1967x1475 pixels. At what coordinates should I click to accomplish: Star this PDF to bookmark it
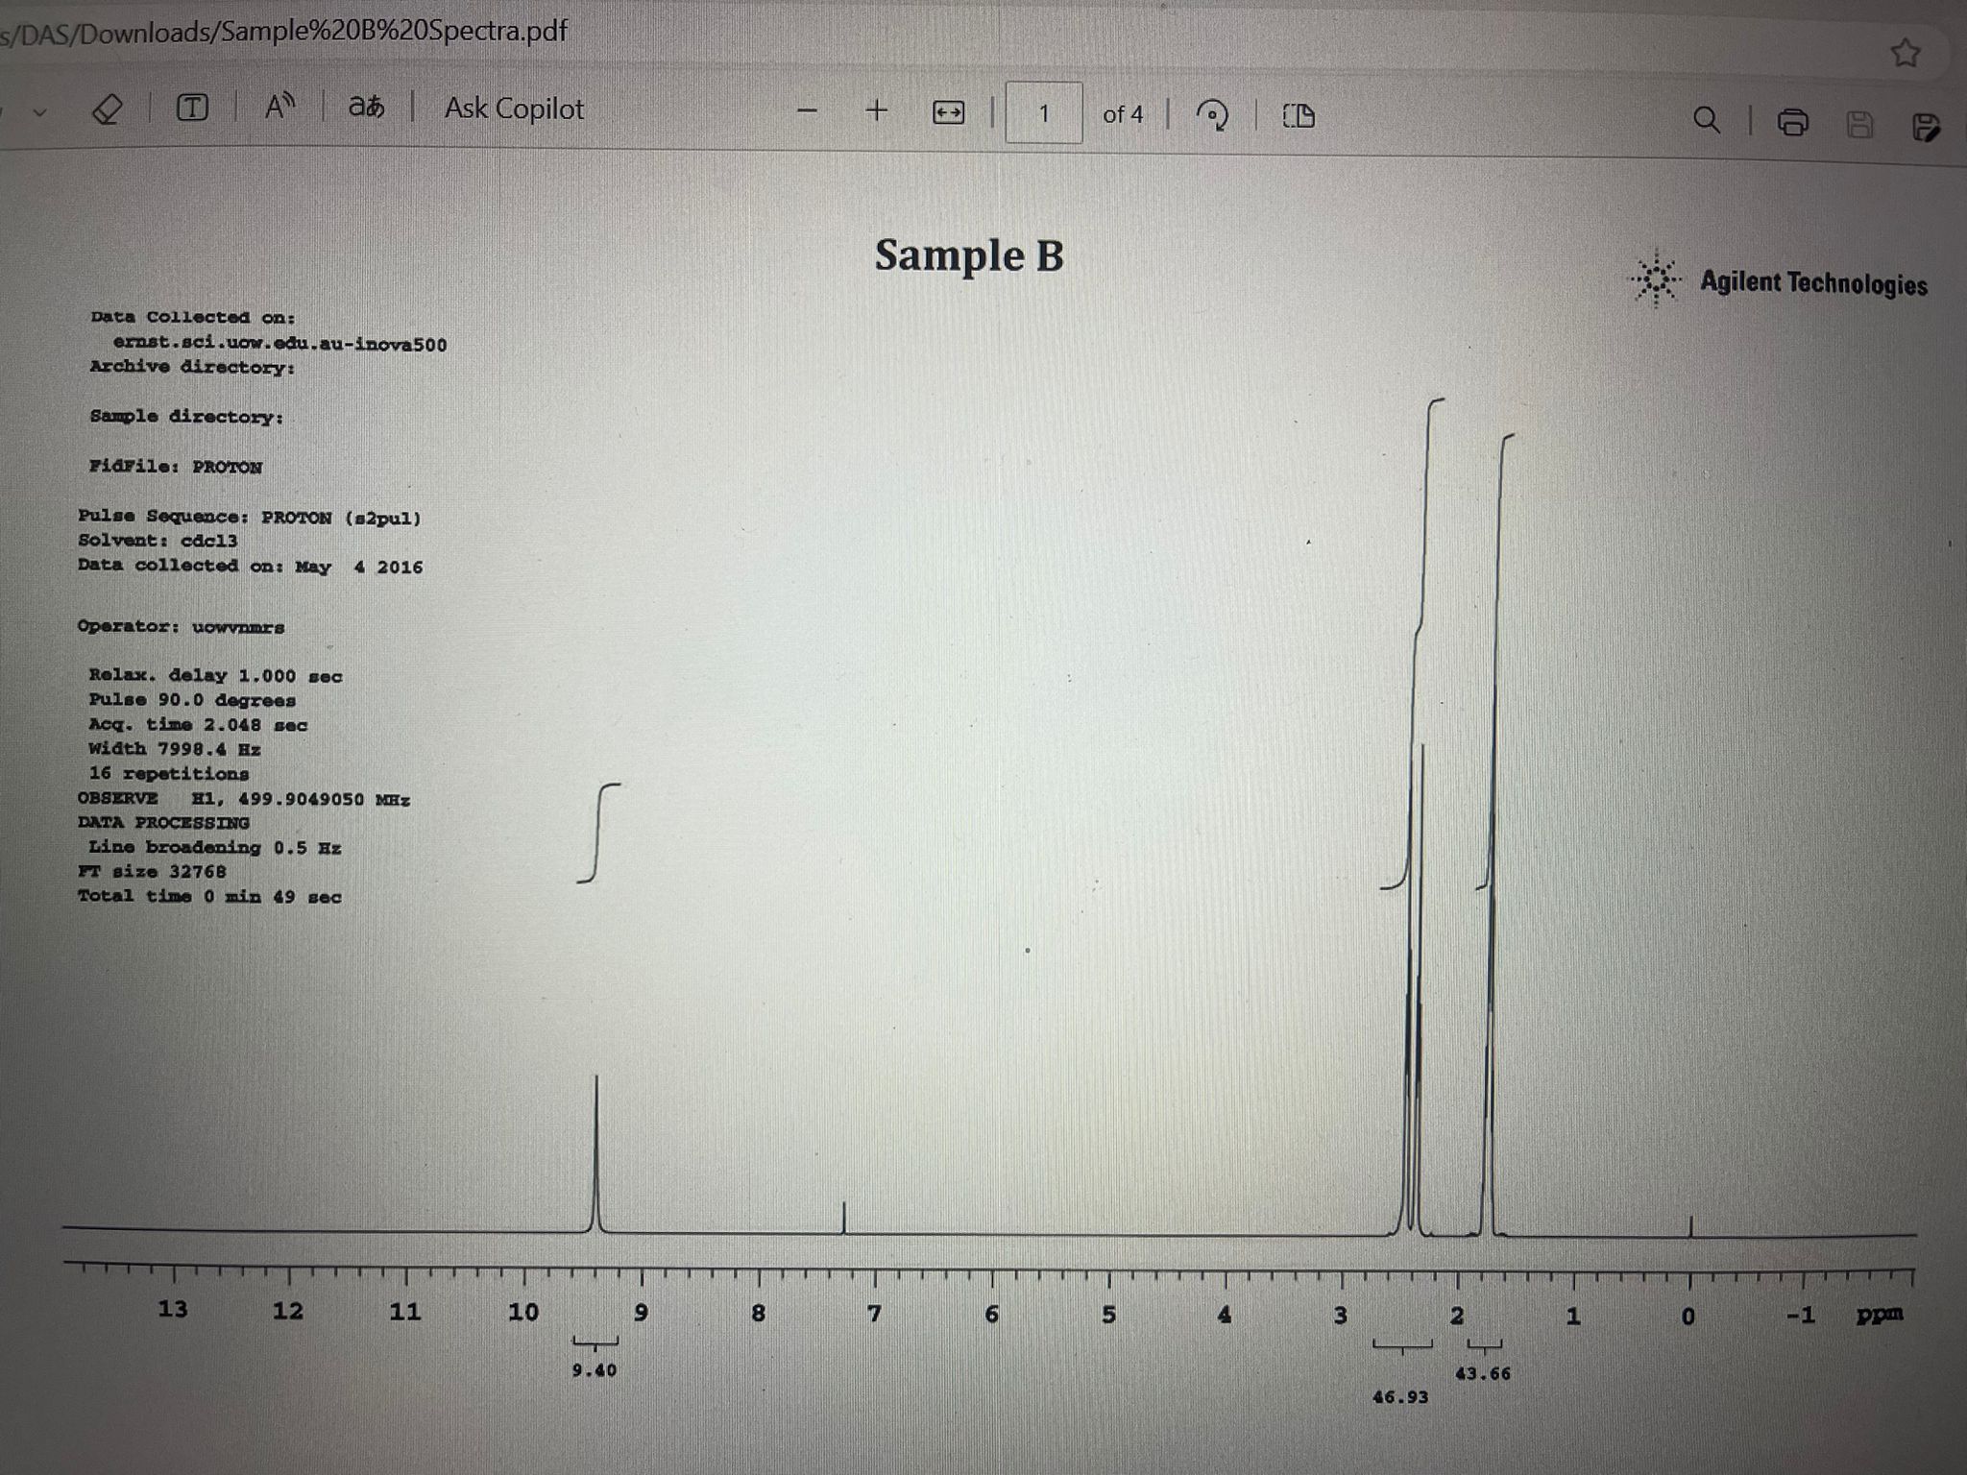[x=1906, y=54]
